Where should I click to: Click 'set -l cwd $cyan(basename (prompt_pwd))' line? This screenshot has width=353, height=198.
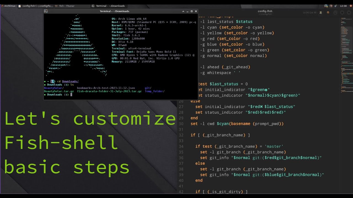click(x=237, y=124)
